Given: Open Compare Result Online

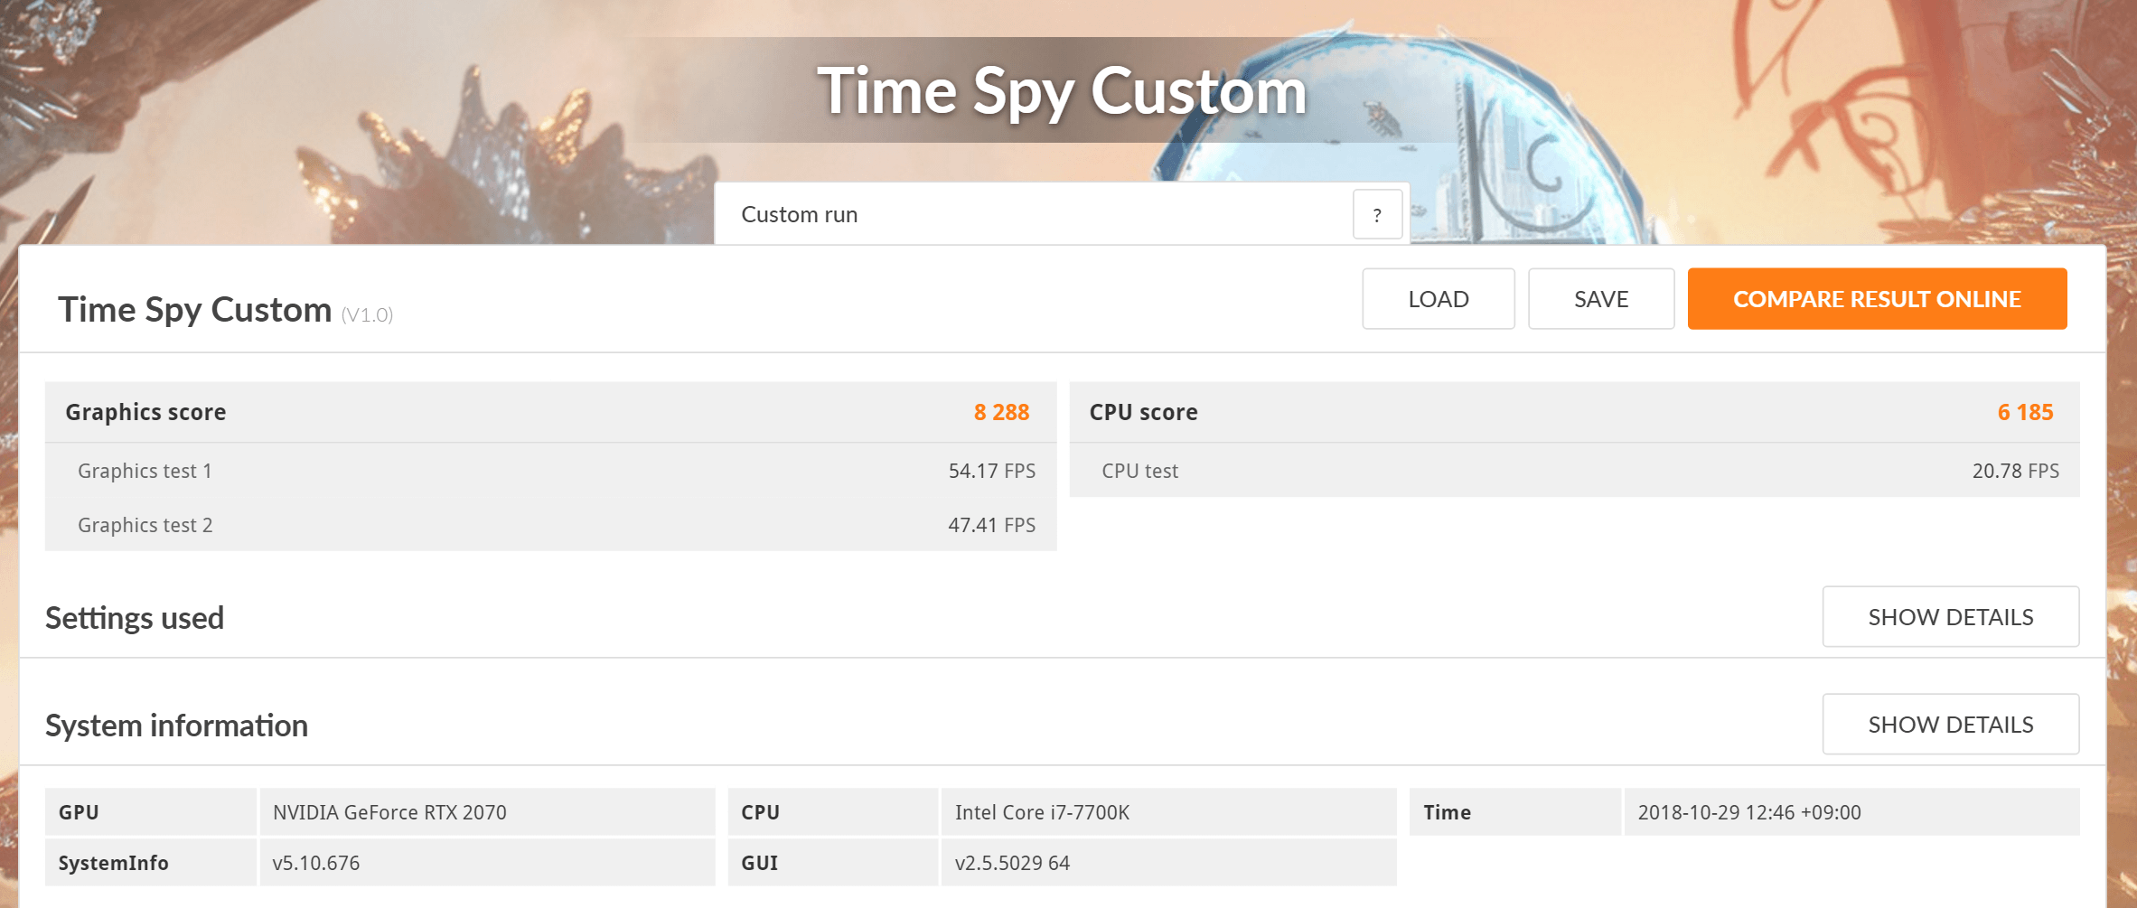Looking at the screenshot, I should pyautogui.click(x=1876, y=299).
